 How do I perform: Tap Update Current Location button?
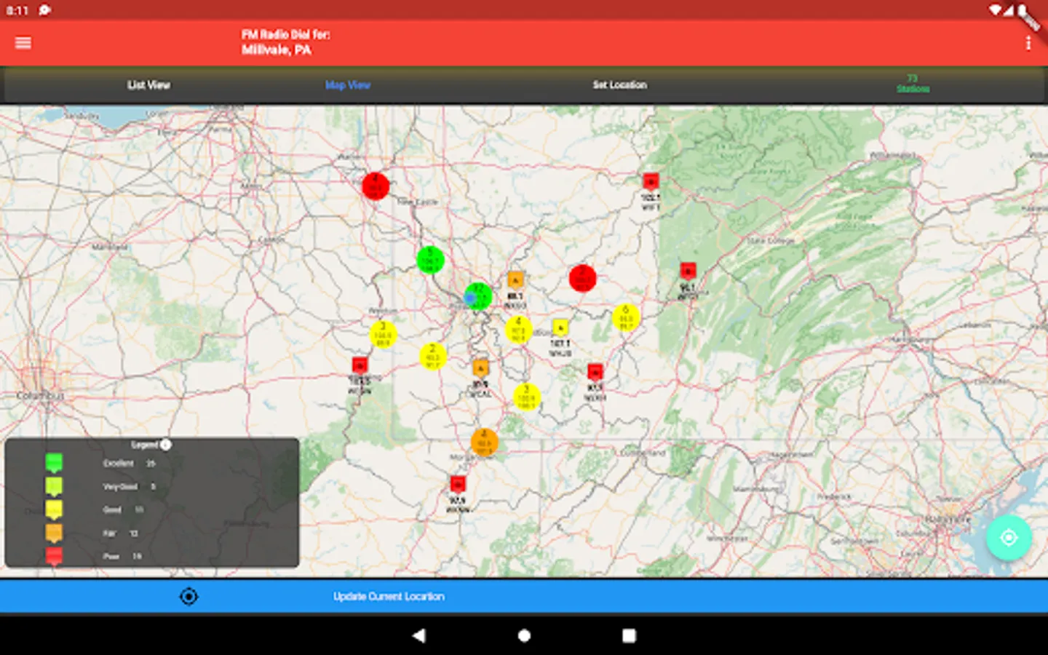(524, 597)
